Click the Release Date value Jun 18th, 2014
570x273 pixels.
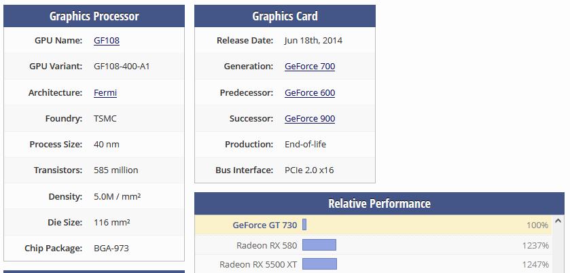313,40
